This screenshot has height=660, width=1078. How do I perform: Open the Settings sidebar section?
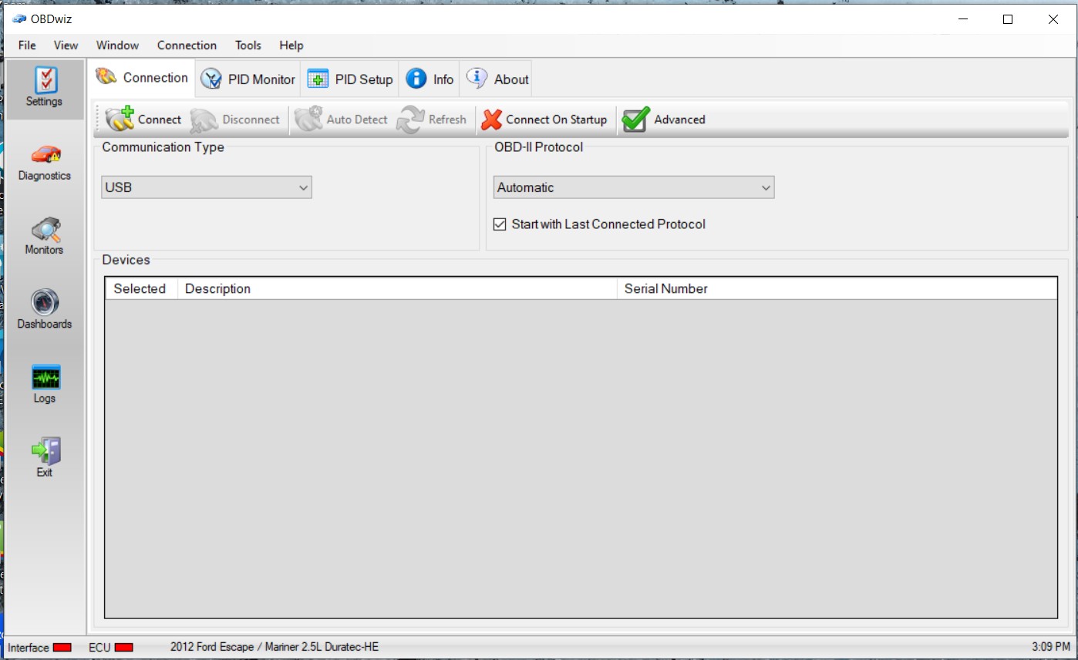(45, 89)
